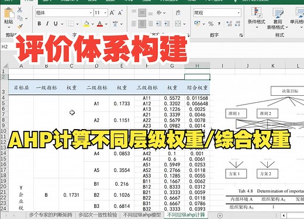Click cell containing B1
This screenshot has width=304, height=219.
(x=96, y=184)
